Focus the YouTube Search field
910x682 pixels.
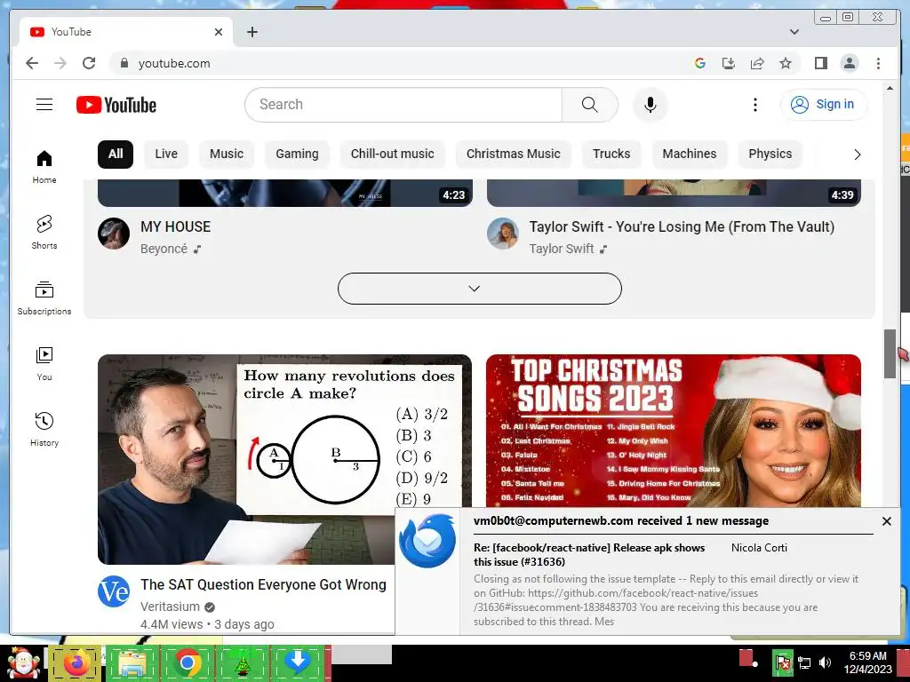click(x=404, y=105)
